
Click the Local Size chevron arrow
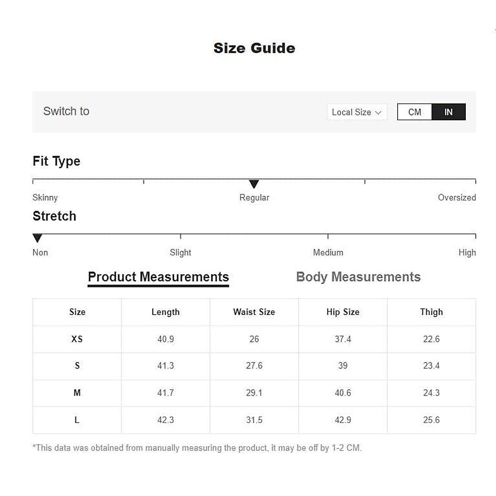pyautogui.click(x=378, y=112)
